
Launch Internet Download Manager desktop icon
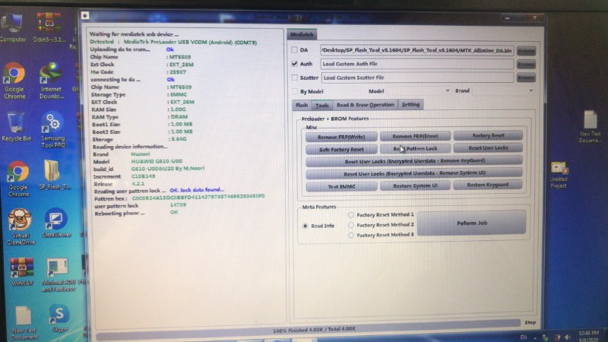[52, 81]
